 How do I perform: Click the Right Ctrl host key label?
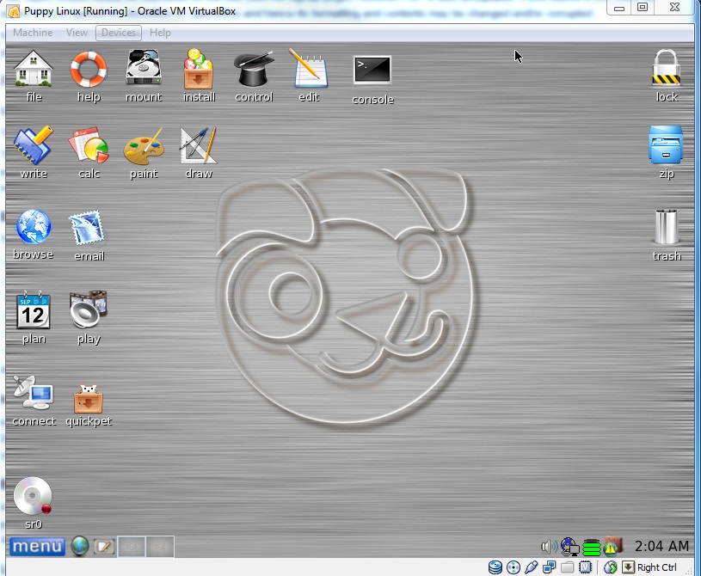click(657, 567)
